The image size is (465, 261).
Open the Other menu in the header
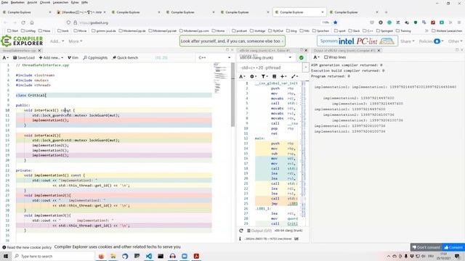click(455, 41)
